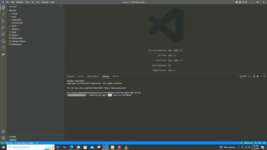The width and height of the screenshot is (267, 150).
Task: Select the Terminal tab
Action: point(106,77)
